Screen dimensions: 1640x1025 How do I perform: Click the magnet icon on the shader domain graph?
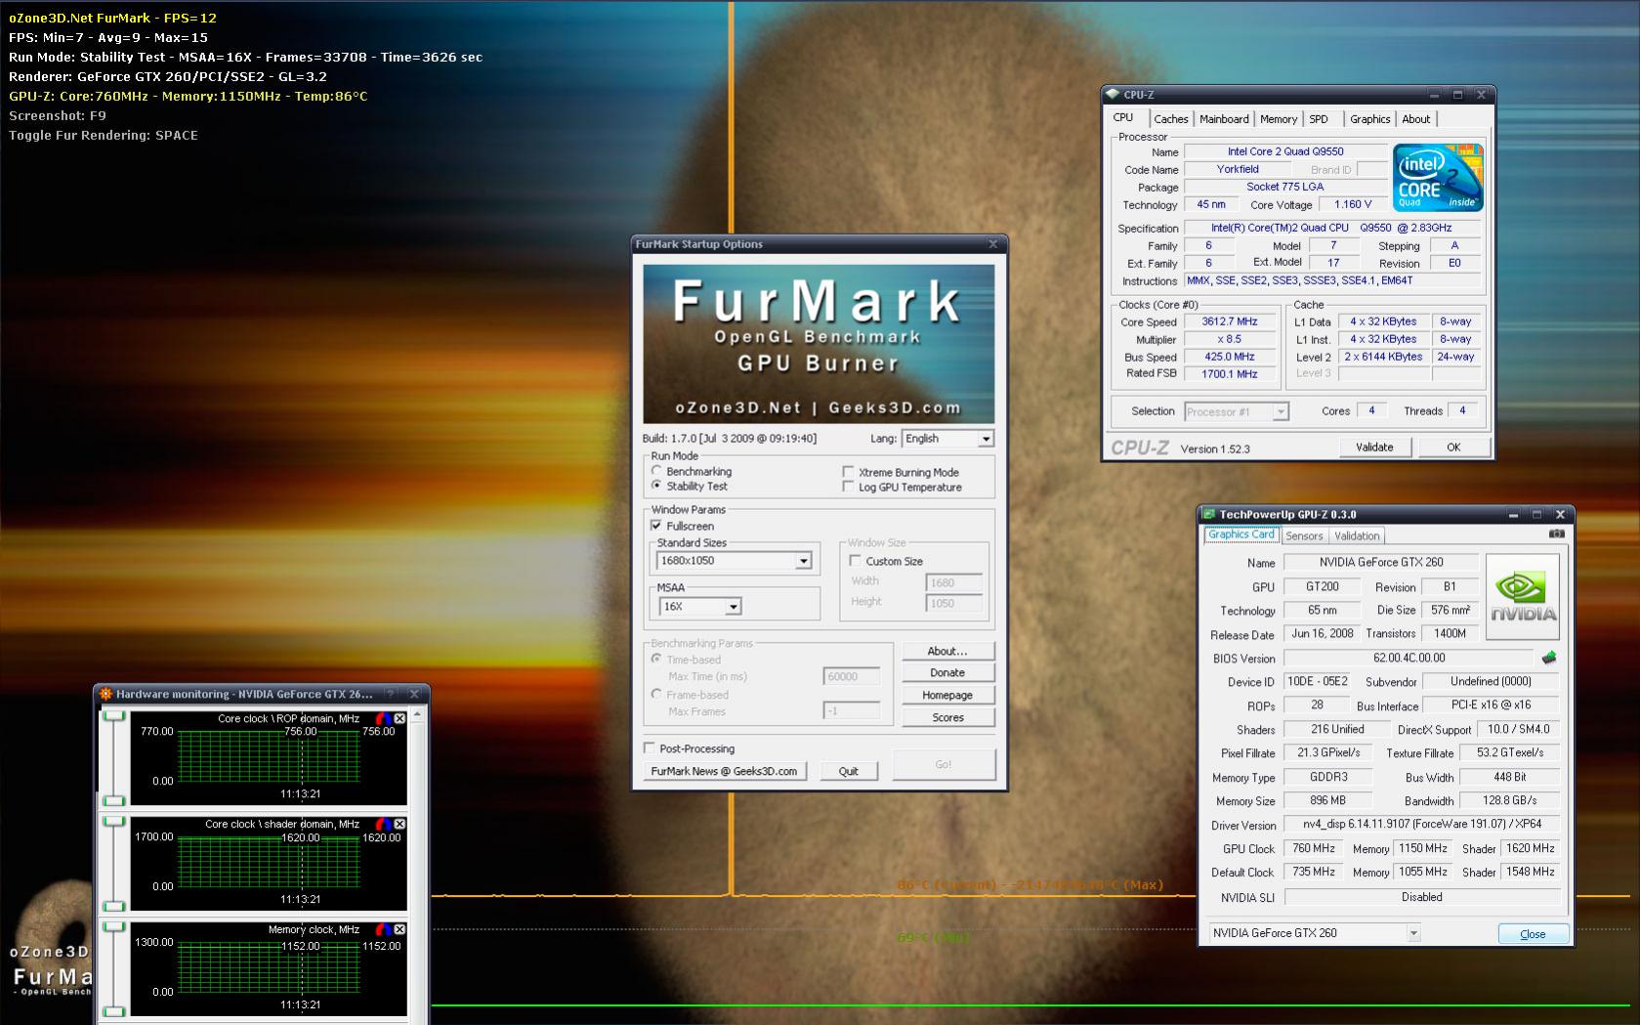coord(383,824)
